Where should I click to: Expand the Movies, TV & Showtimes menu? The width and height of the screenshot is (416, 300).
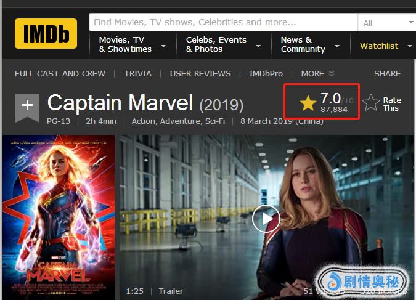[133, 44]
